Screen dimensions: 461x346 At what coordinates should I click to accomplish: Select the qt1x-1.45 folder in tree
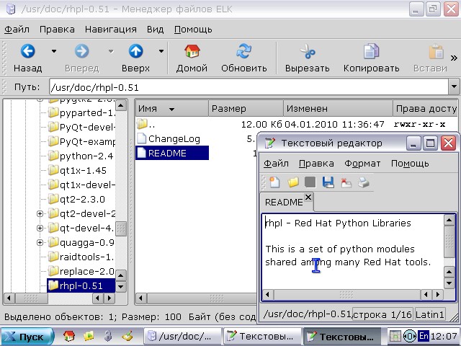pyautogui.click(x=77, y=170)
